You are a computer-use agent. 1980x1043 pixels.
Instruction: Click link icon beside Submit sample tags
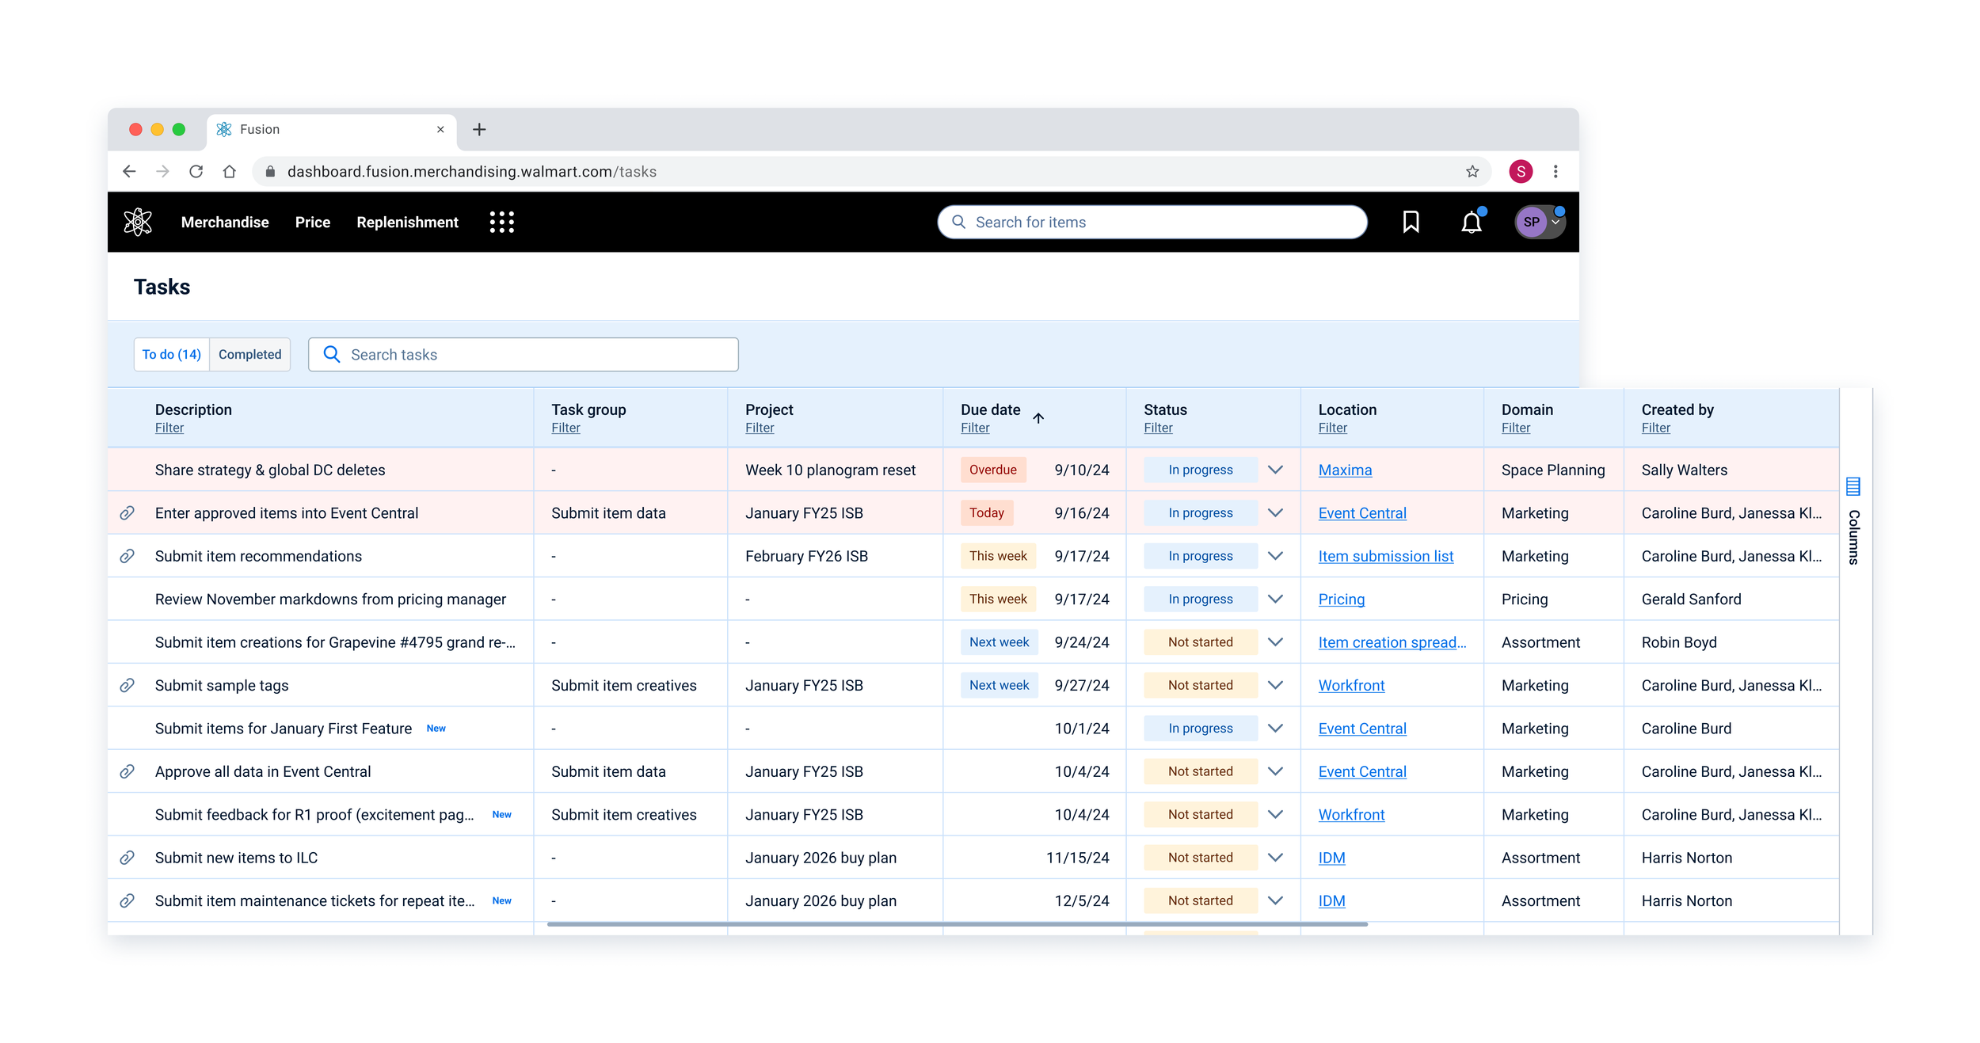[x=127, y=686]
